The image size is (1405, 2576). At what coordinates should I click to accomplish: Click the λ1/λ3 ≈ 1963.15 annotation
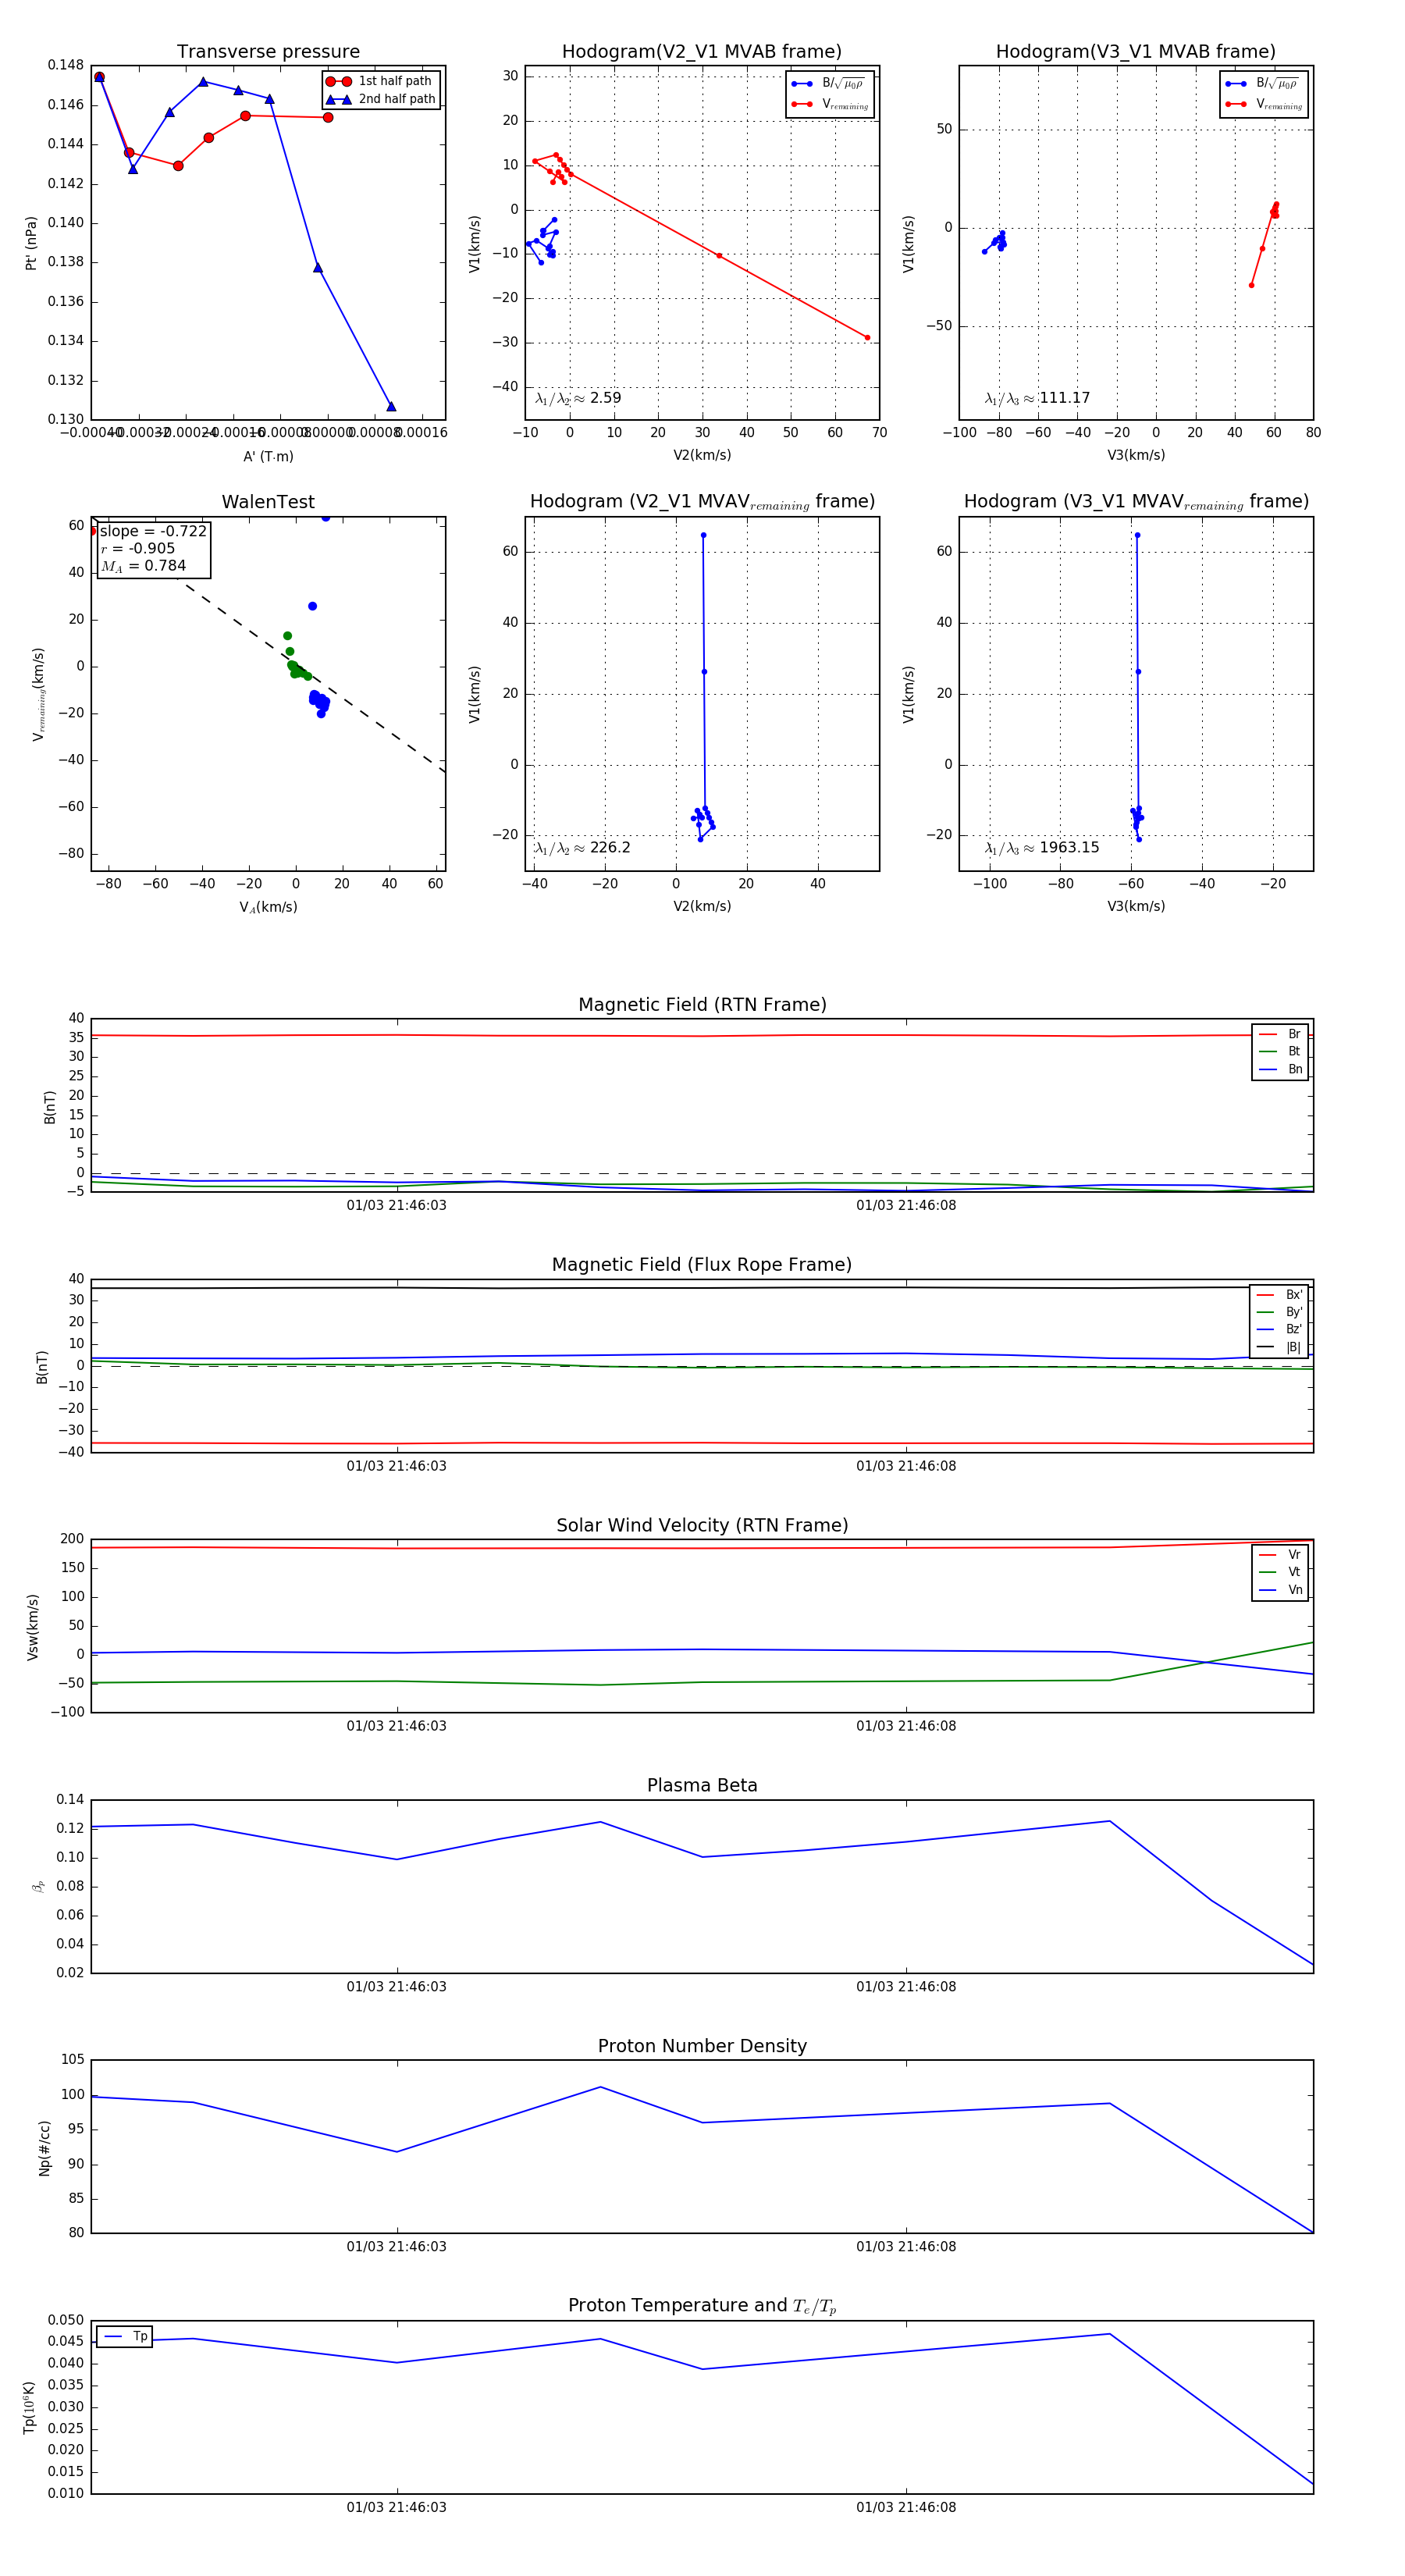tap(1041, 848)
